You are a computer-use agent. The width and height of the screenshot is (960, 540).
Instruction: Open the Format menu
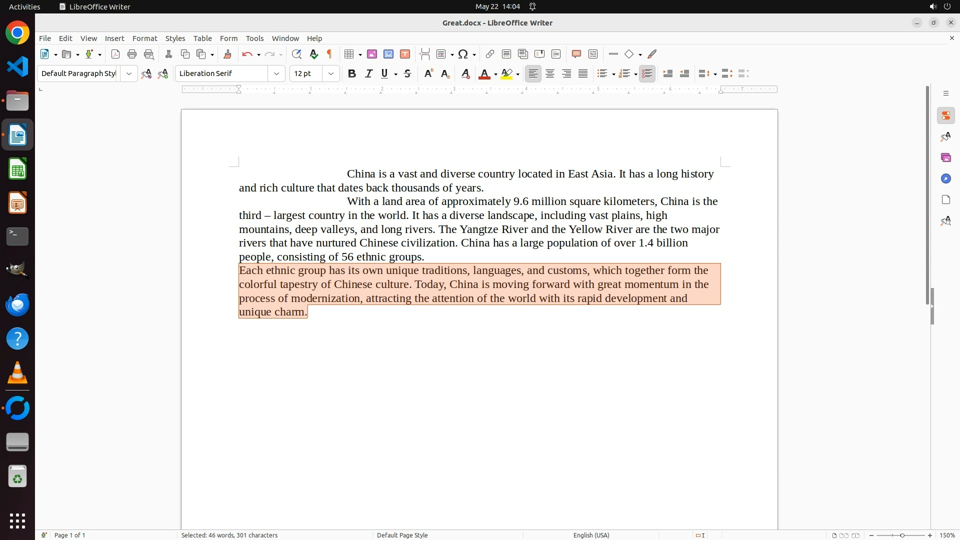pyautogui.click(x=144, y=38)
